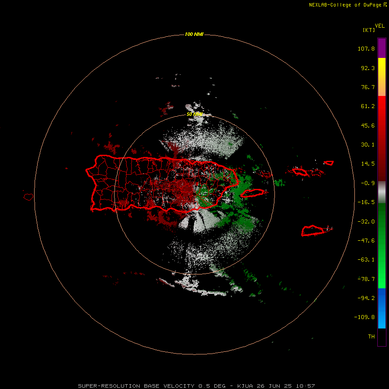Select the 14.5 legend value
389x389 pixels.
[x=368, y=164]
